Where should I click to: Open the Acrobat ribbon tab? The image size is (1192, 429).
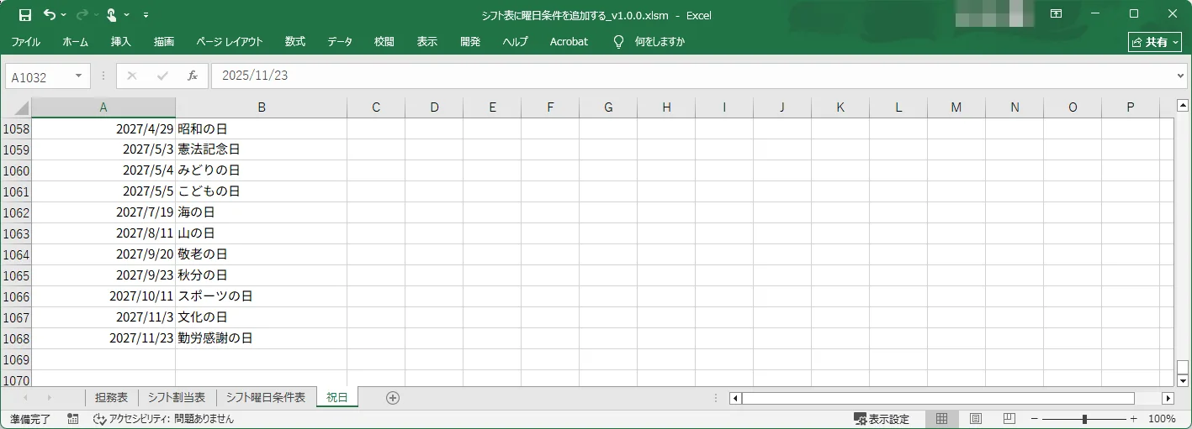(x=569, y=41)
